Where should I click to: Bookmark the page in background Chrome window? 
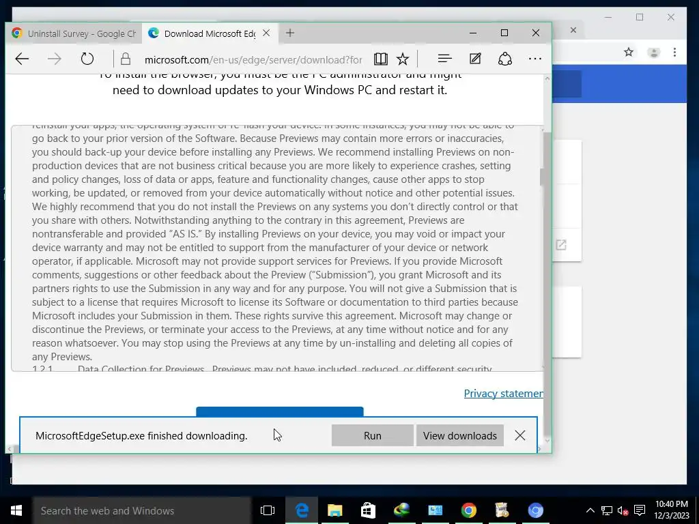pyautogui.click(x=629, y=52)
